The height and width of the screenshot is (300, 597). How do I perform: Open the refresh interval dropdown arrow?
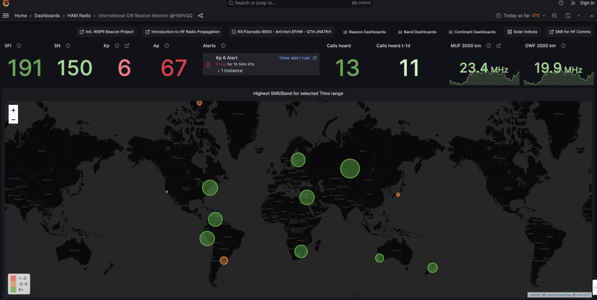(578, 16)
